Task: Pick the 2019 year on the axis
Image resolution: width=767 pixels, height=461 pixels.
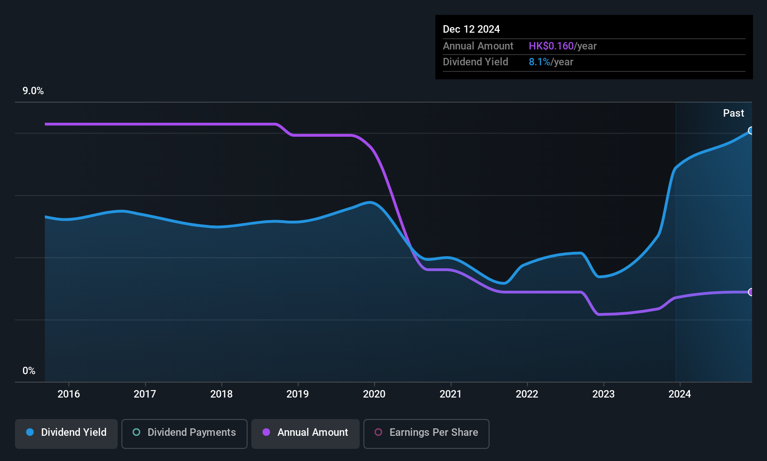Action: 298,394
